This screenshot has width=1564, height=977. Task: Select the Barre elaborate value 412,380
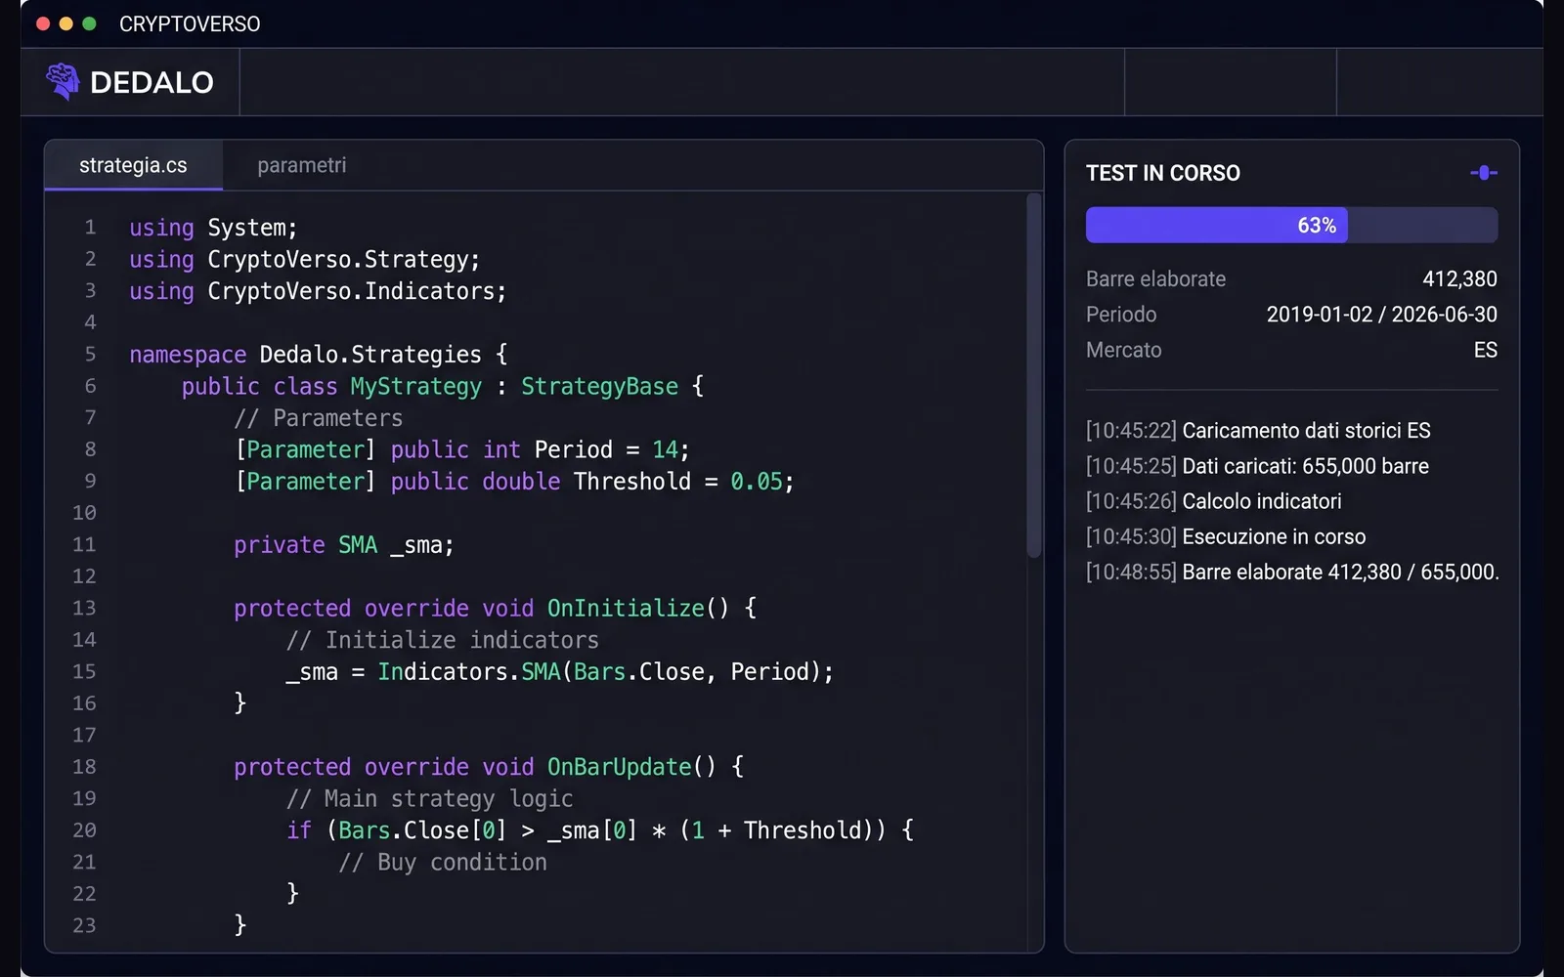point(1459,279)
